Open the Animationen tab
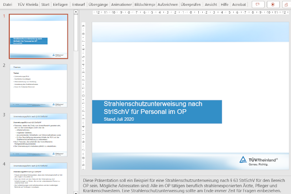 pos(121,4)
